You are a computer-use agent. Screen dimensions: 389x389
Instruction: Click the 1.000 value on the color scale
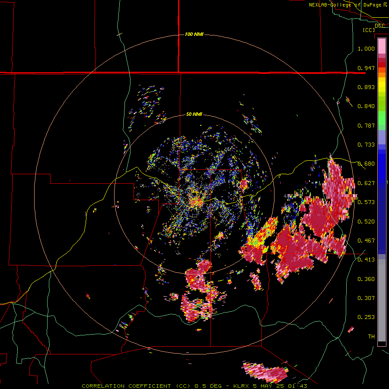pyautogui.click(x=366, y=48)
